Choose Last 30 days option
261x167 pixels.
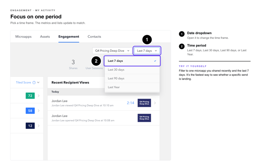click(132, 70)
